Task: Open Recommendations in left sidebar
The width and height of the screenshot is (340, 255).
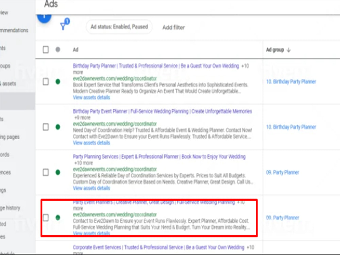Action: point(14,30)
